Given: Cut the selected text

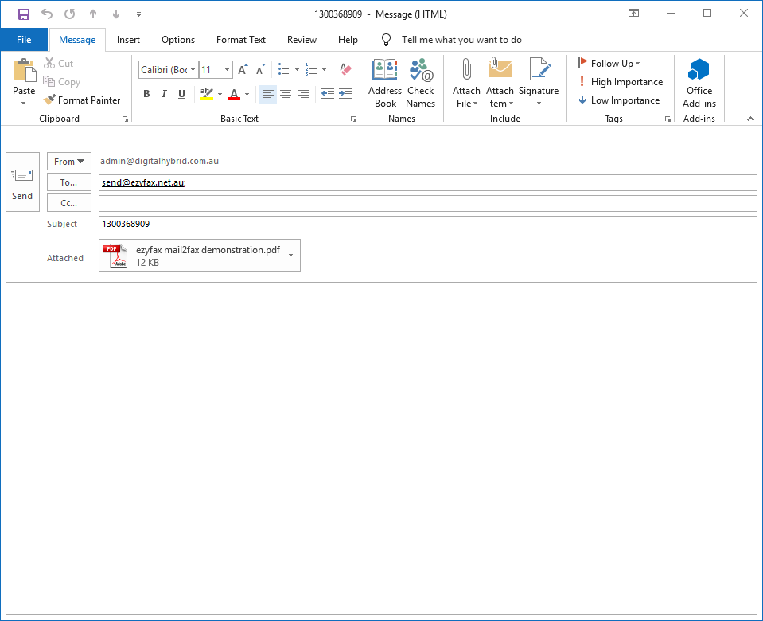Looking at the screenshot, I should (58, 64).
